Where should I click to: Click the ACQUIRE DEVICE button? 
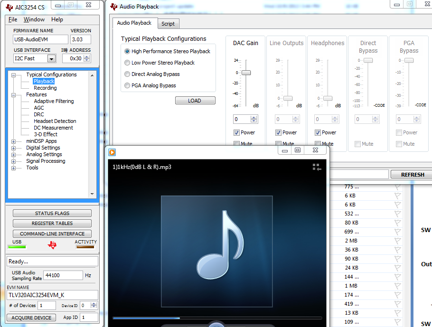tap(31, 318)
